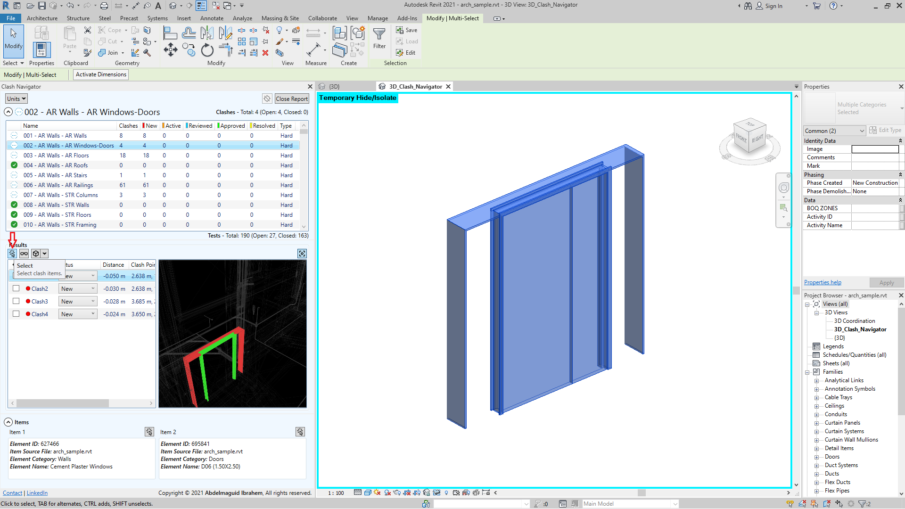
Task: Open the Clash3 status dropdown
Action: (78, 301)
